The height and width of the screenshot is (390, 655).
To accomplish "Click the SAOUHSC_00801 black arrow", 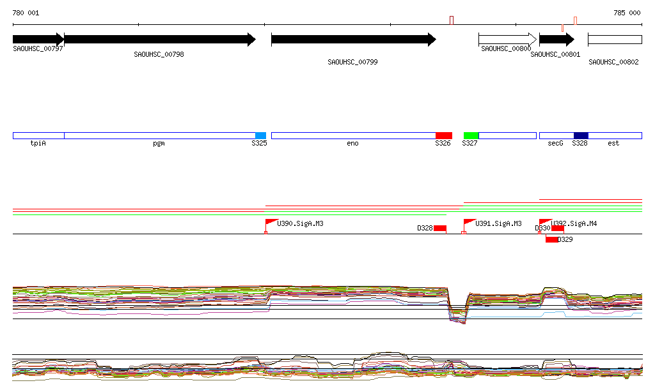I will [556, 40].
